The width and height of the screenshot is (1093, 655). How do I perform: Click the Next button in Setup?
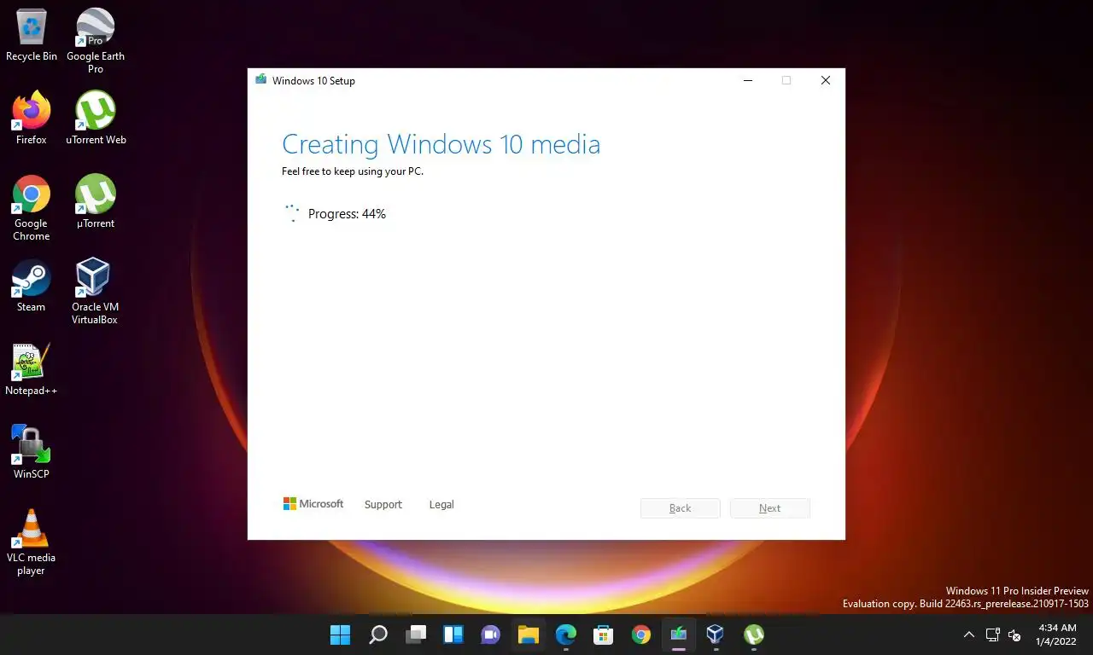[770, 508]
